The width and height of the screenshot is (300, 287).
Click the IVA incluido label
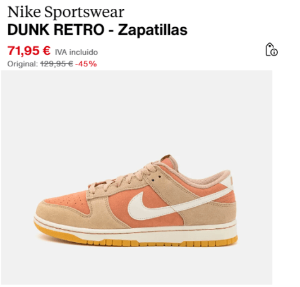76,52
